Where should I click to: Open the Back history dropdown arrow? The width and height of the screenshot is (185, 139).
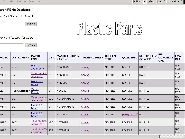pyautogui.click(x=179, y=2)
